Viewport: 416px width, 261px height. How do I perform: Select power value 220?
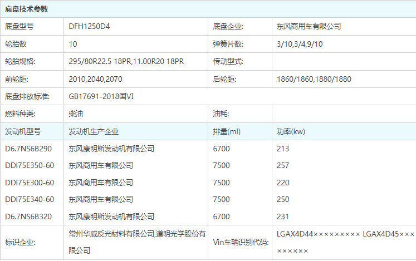click(283, 183)
